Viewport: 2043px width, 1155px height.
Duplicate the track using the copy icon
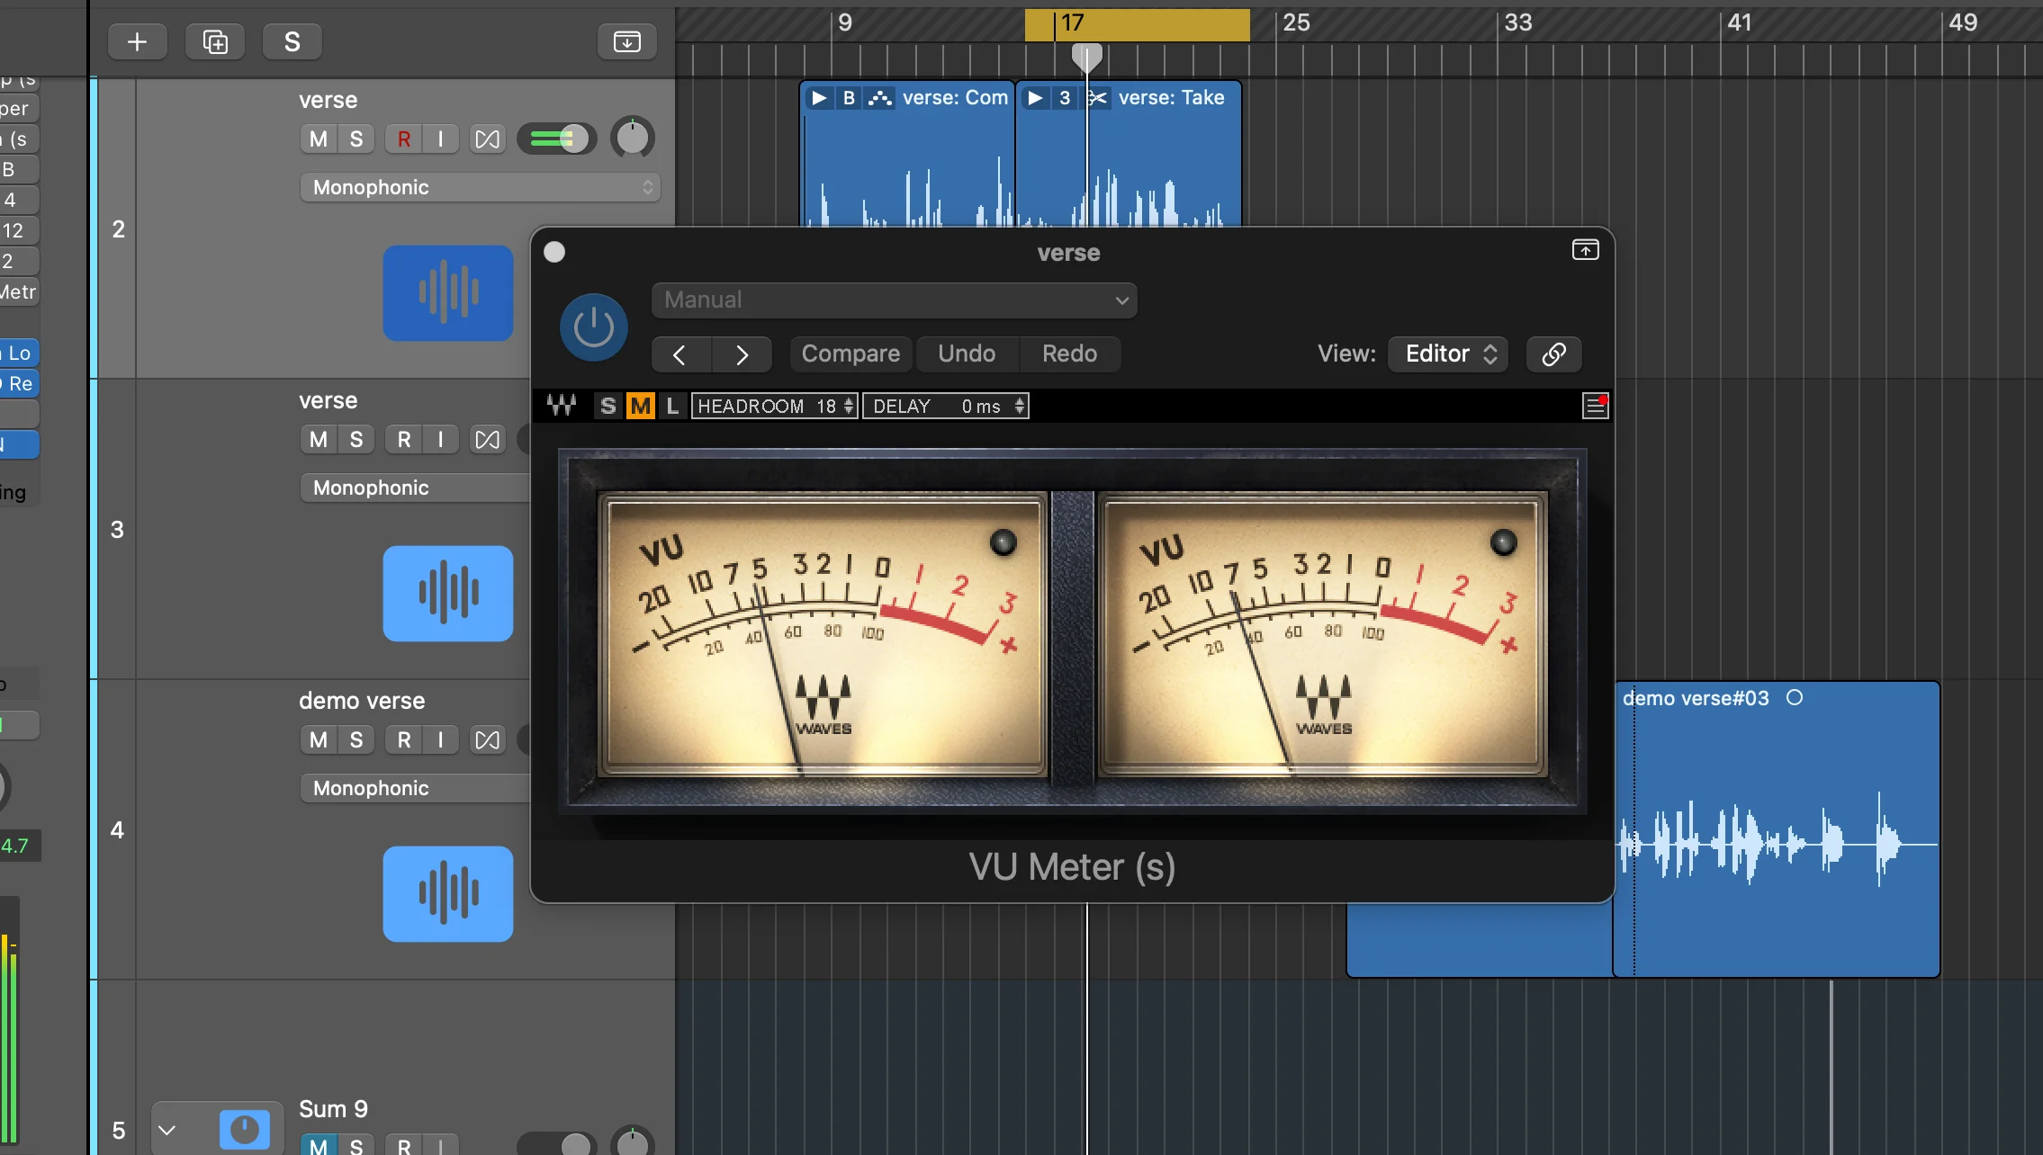click(214, 40)
